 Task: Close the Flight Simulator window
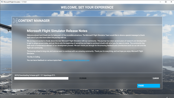click(171, 2)
